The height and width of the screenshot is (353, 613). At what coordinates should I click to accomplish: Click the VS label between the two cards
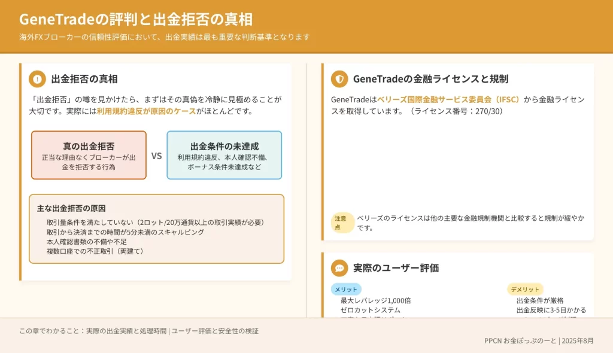pos(156,156)
